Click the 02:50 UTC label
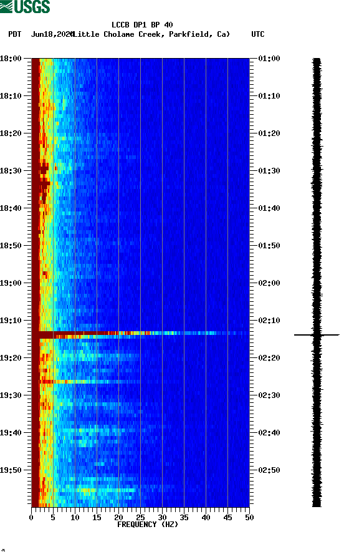 coord(269,470)
